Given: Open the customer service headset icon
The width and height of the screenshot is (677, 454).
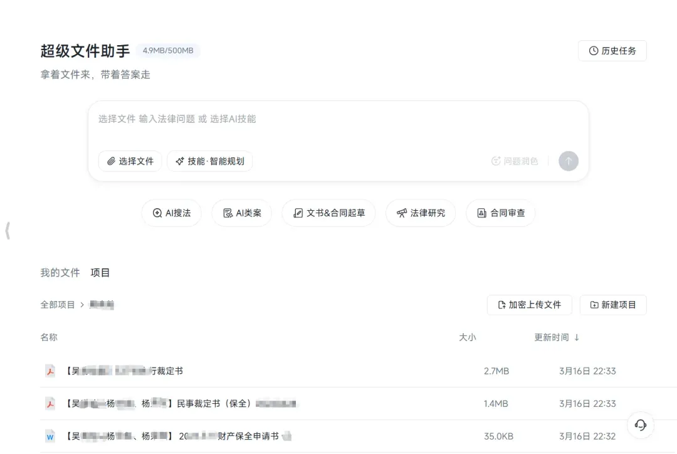Looking at the screenshot, I should [x=640, y=425].
